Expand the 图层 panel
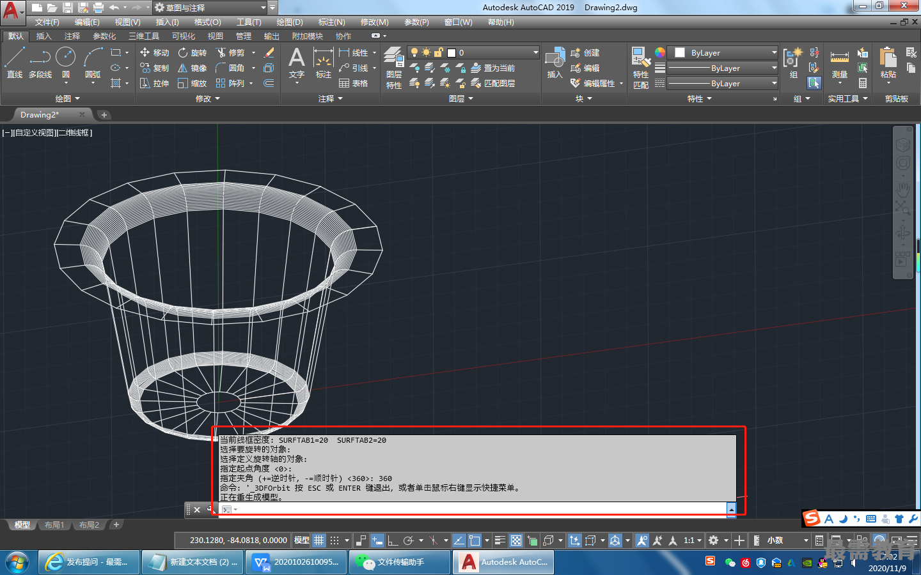Viewport: 921px width, 575px height. (461, 98)
